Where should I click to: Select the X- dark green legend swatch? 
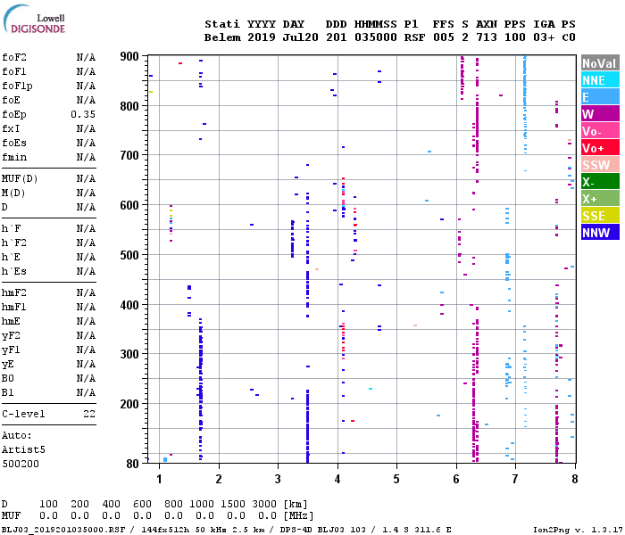pyautogui.click(x=600, y=182)
